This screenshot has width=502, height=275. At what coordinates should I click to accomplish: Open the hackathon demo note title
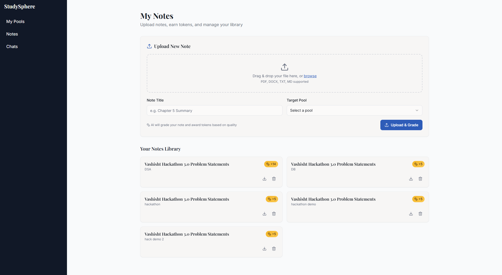(x=333, y=199)
